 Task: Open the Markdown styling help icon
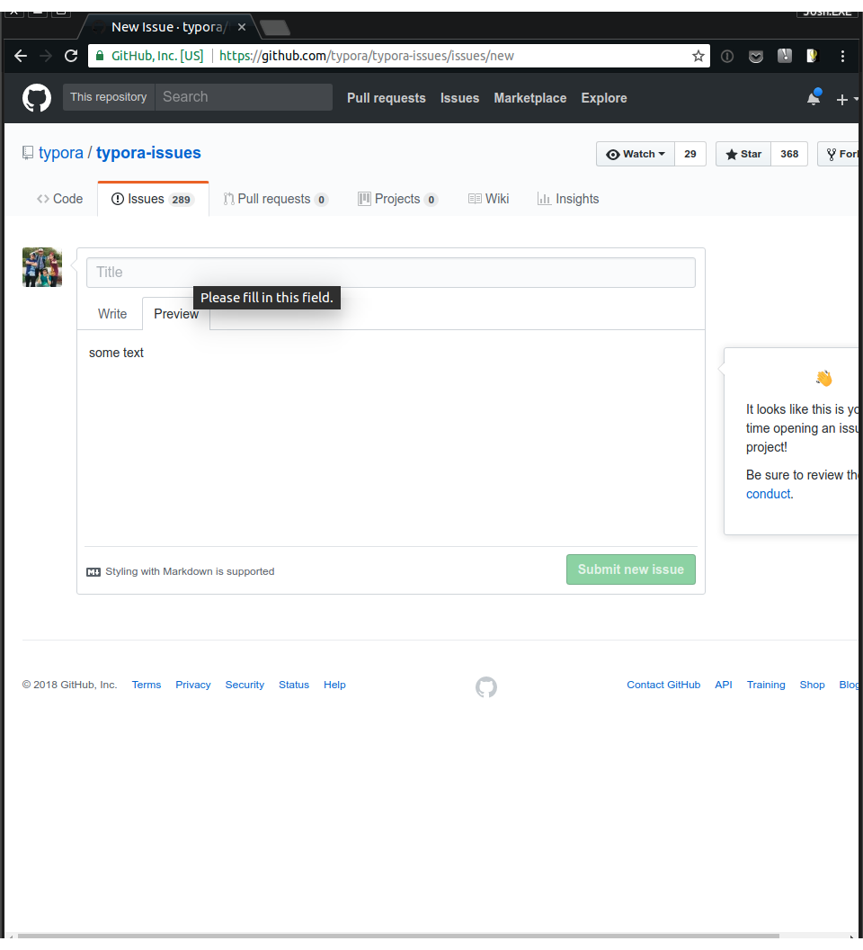[x=93, y=571]
